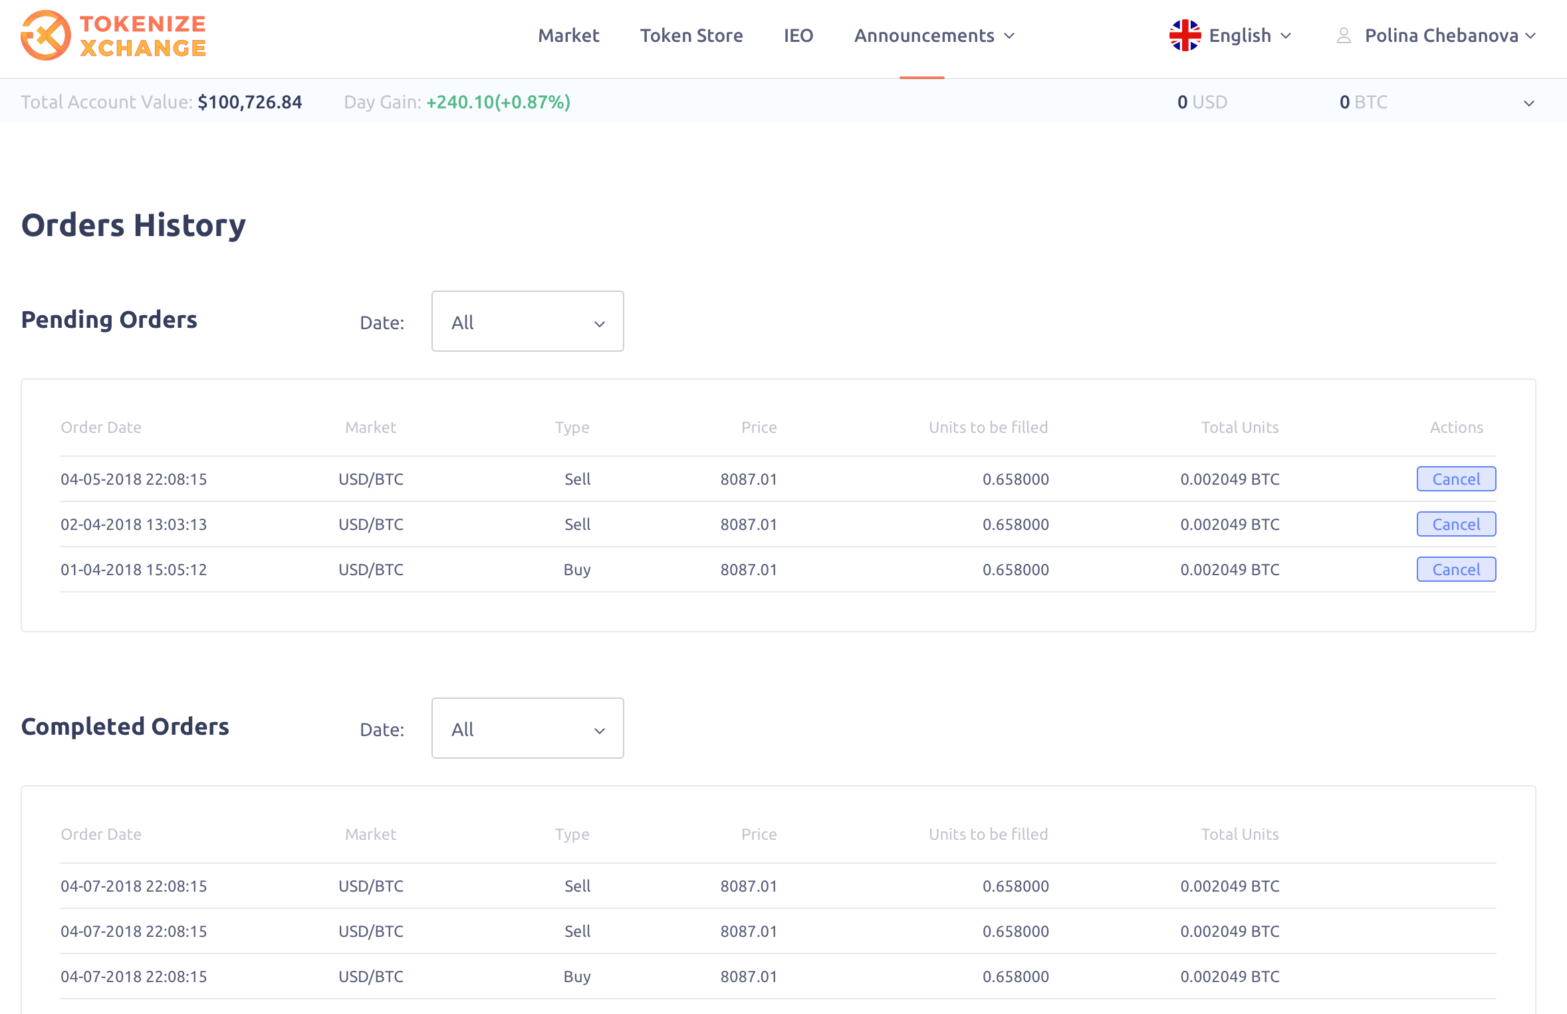This screenshot has width=1567, height=1014.
Task: Click the UK flag language icon
Action: (x=1185, y=35)
